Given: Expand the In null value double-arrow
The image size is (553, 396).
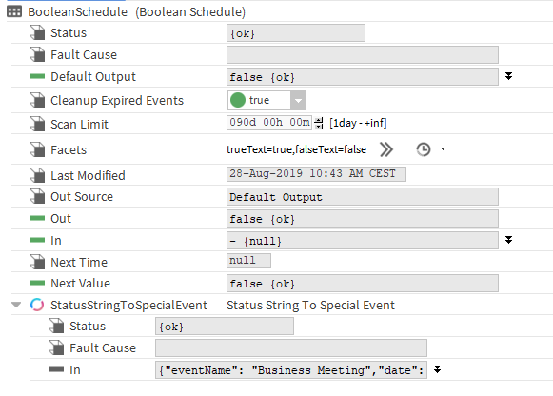Looking at the screenshot, I should coord(508,240).
